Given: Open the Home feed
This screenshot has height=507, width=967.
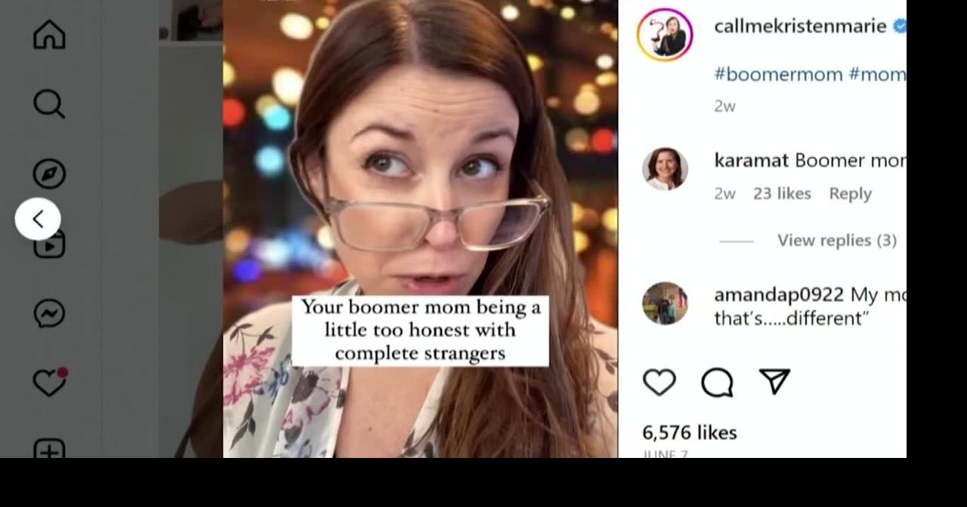Looking at the screenshot, I should coord(49,35).
